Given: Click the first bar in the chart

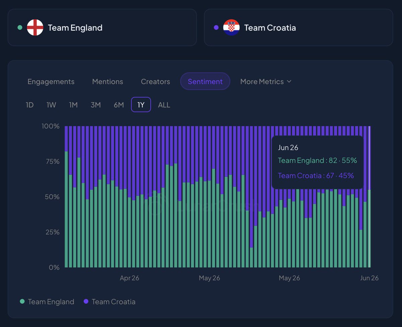Looking at the screenshot, I should click(x=66, y=197).
